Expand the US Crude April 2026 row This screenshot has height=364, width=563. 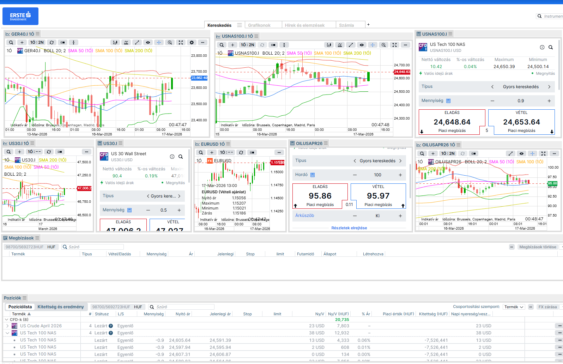click(x=7, y=326)
